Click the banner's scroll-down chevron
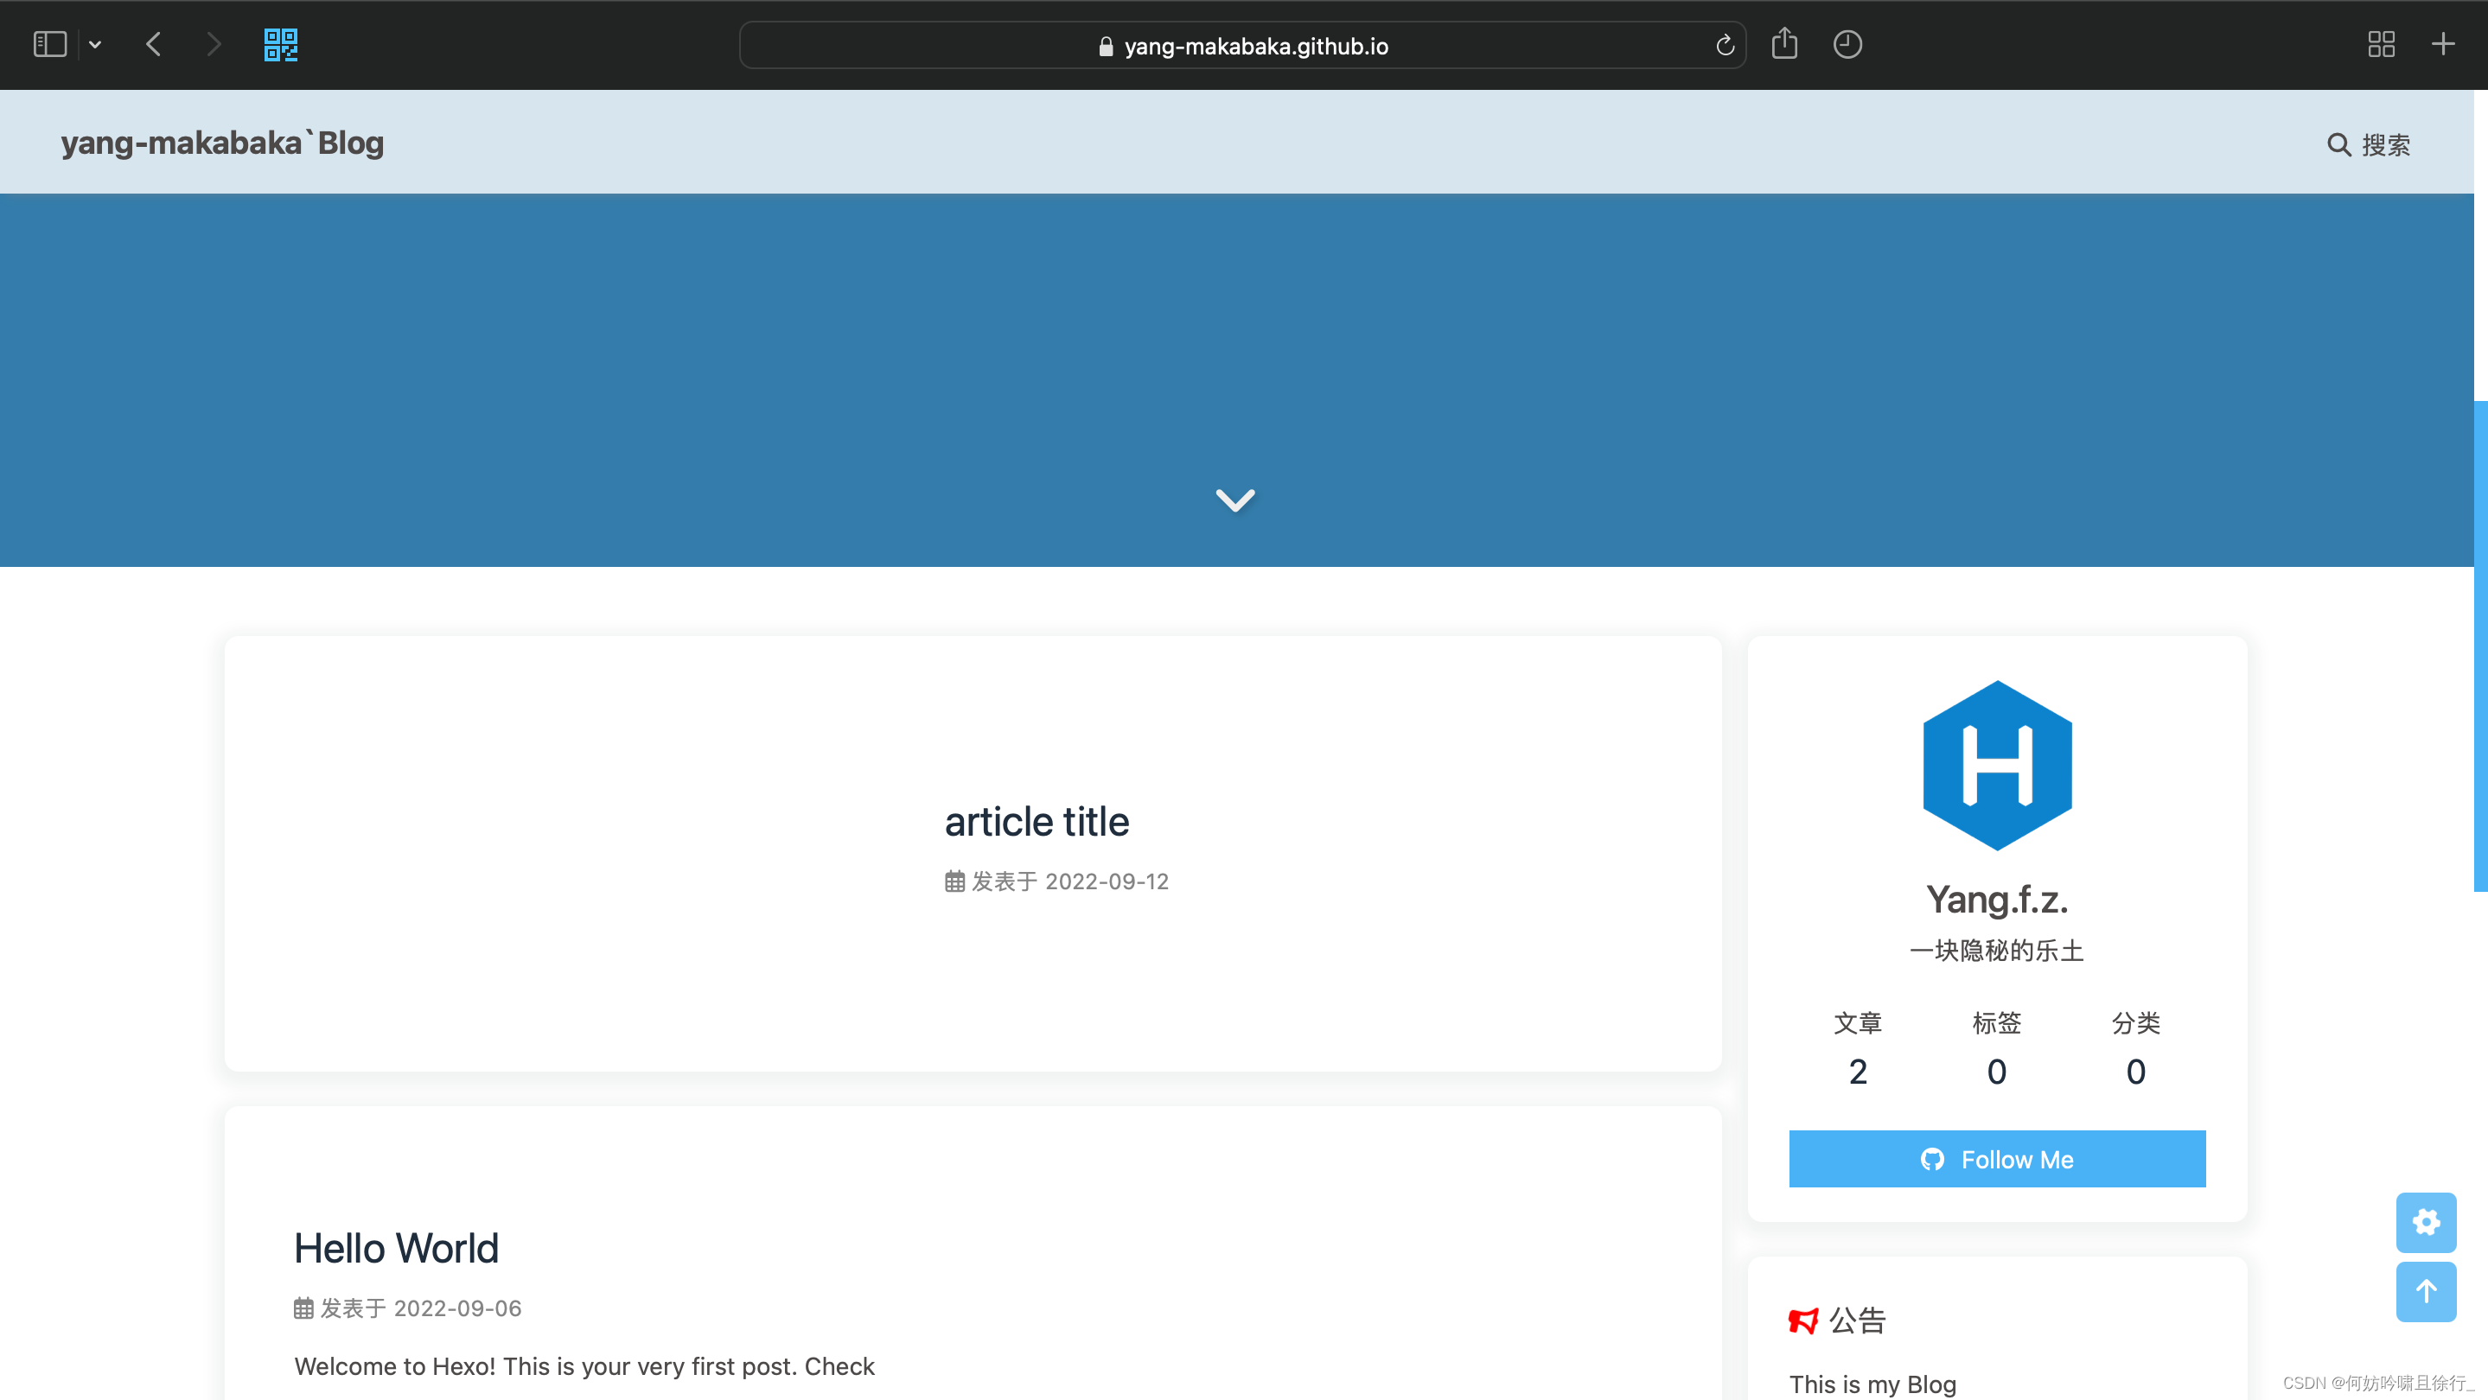The image size is (2488, 1400). tap(1234, 500)
